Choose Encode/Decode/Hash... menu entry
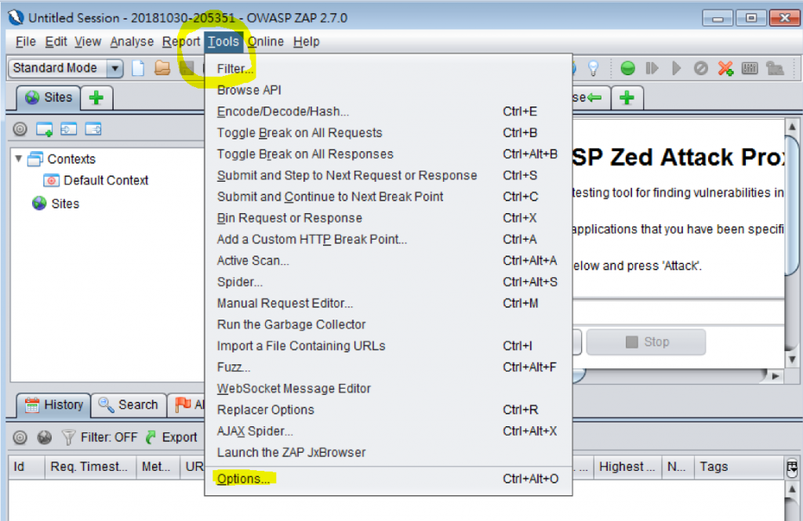The height and width of the screenshot is (521, 803). (x=388, y=111)
